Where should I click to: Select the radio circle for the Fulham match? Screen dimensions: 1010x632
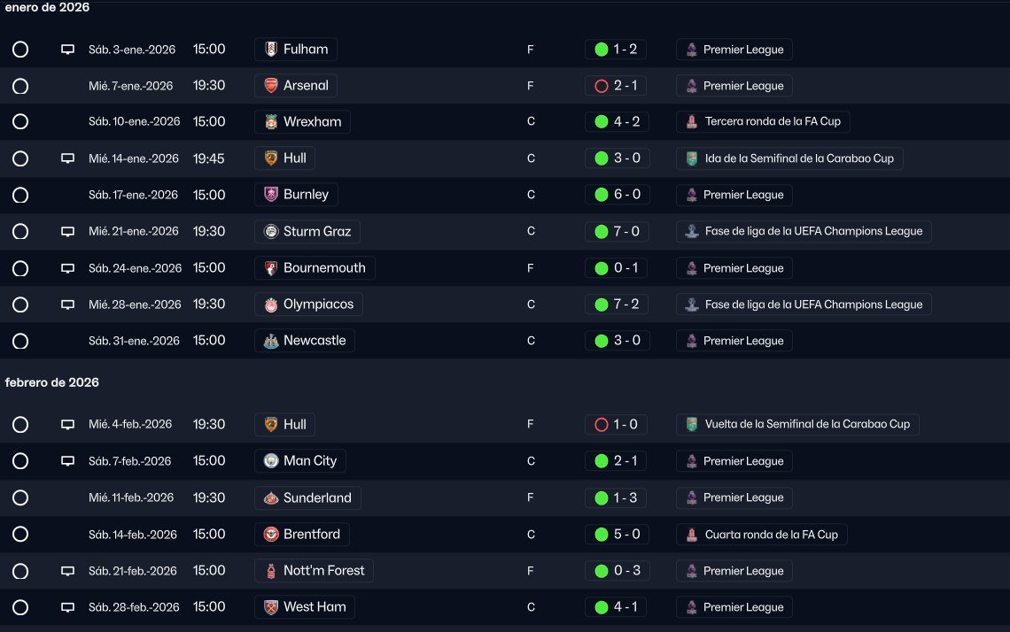[x=20, y=50]
